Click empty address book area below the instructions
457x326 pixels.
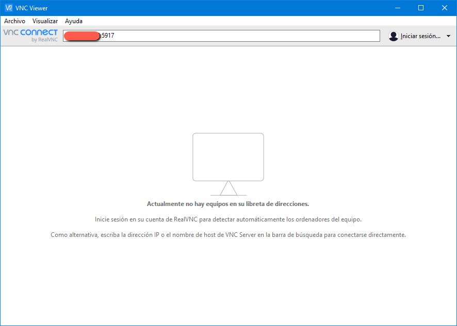coord(228,283)
